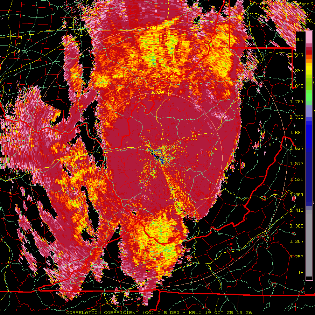Pick the pink segment atop the color bar
The height and width of the screenshot is (315, 315).
(x=309, y=37)
